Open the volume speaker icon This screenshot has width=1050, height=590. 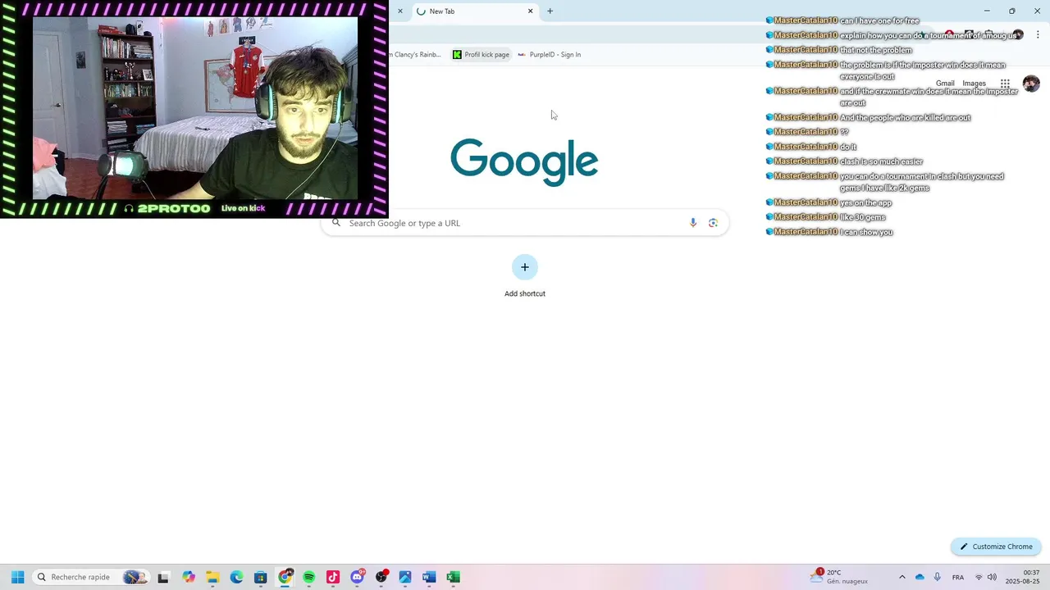[992, 577]
